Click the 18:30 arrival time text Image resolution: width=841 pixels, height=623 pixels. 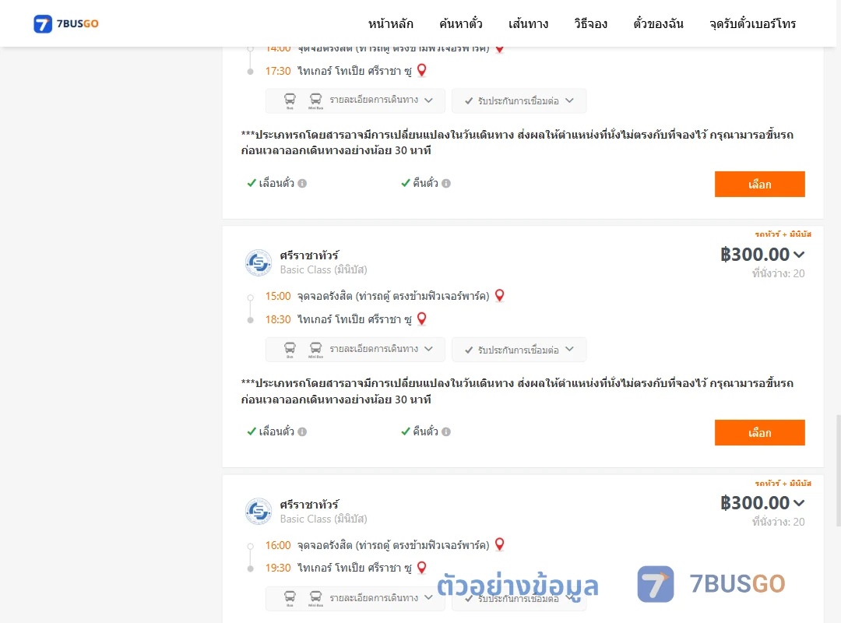click(278, 319)
